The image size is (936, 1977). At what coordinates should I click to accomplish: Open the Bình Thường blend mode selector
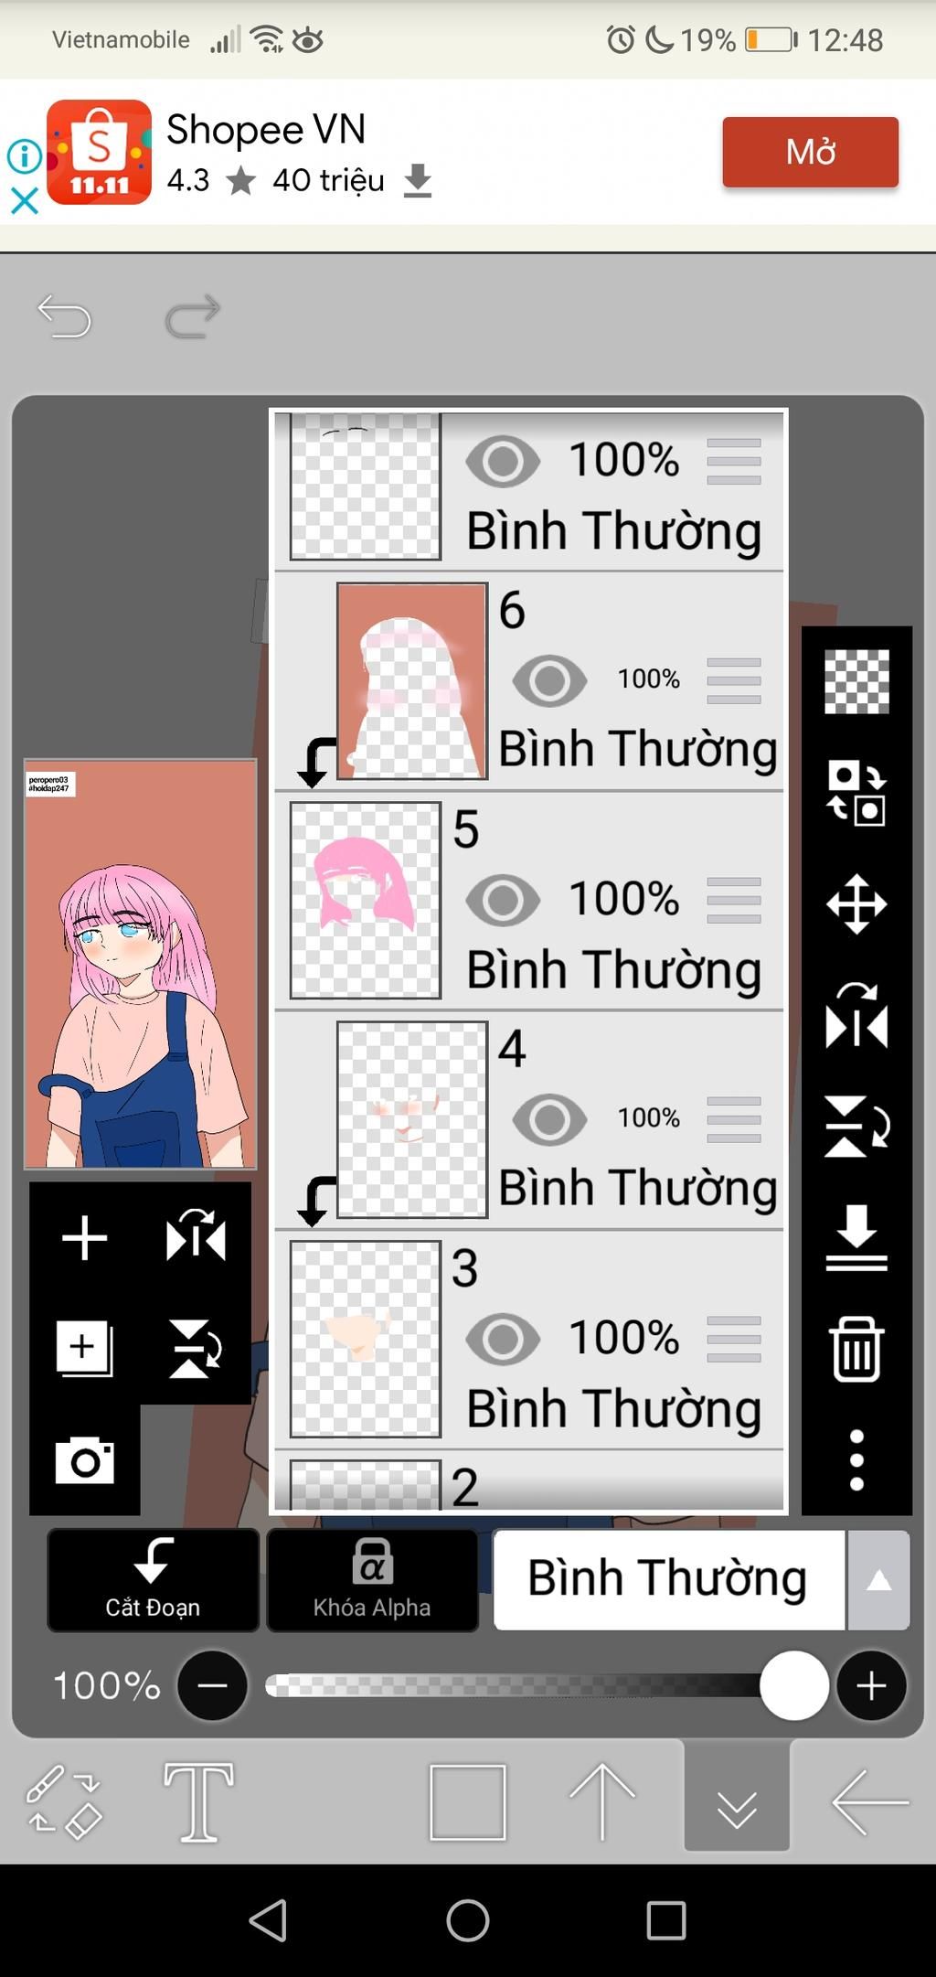tap(669, 1580)
